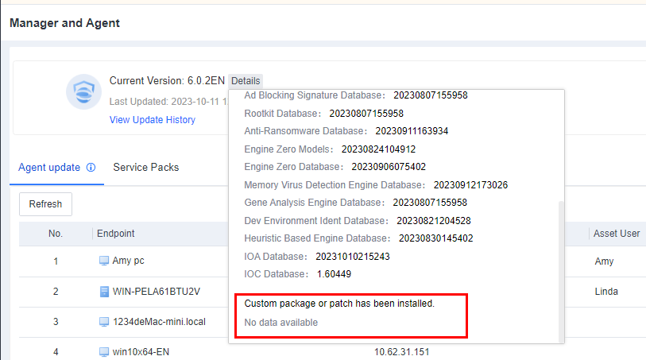
Task: Click the info icon next to Agent update
Action: 91,168
